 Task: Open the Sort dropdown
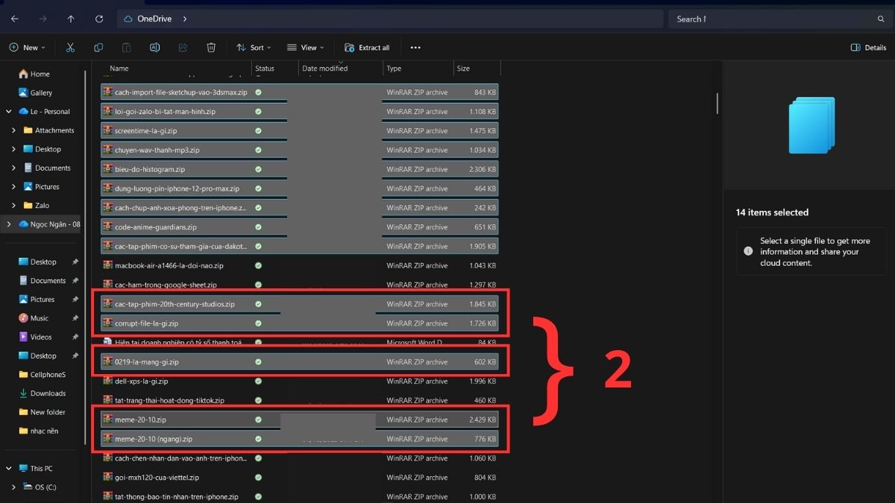pos(254,47)
